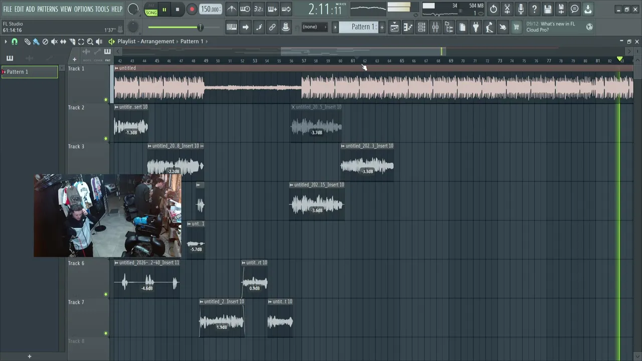Viewport: 642px width, 361px height.
Task: Toggle loop recording icon
Action: [286, 9]
